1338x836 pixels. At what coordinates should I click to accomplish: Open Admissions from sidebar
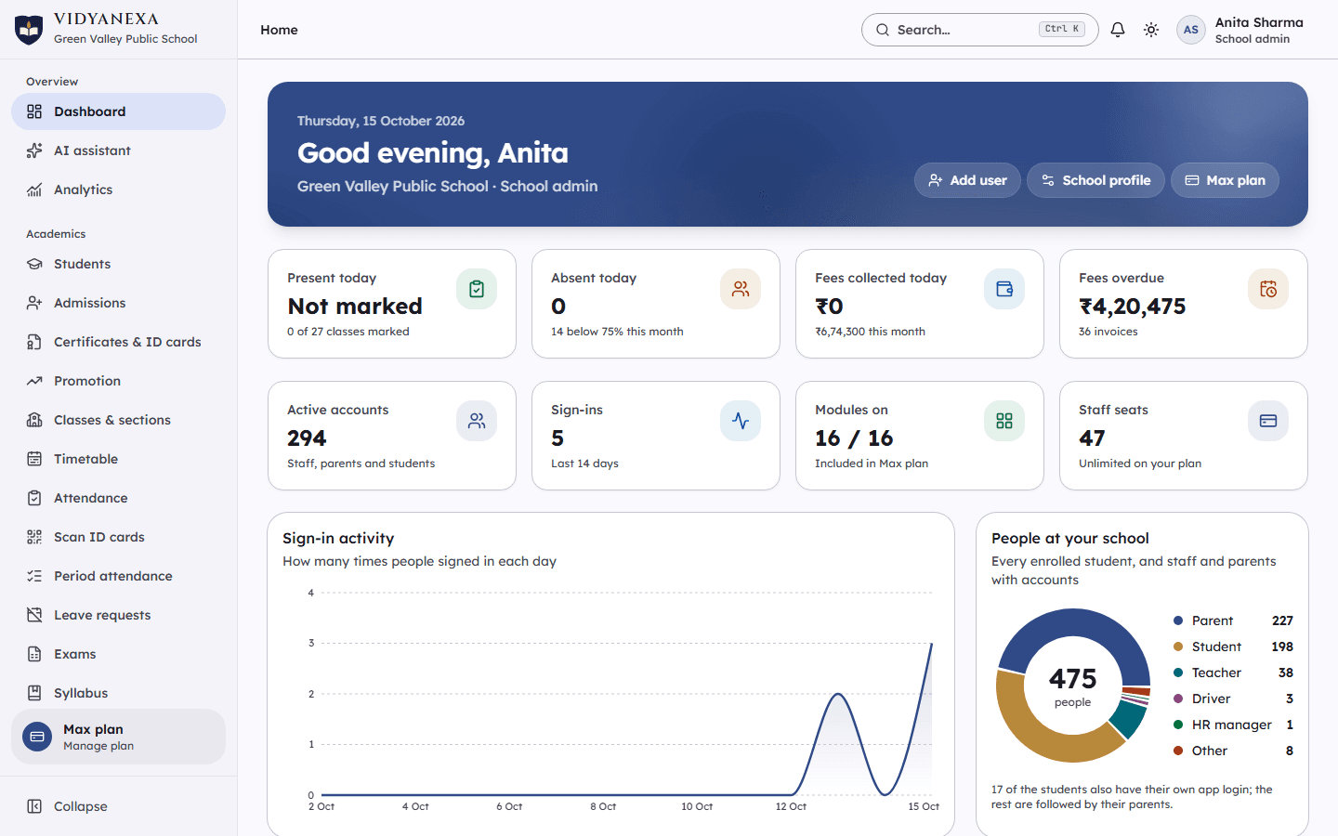click(x=118, y=303)
